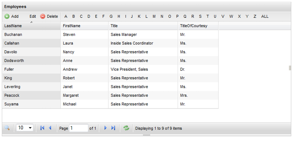Viewport: 296px width, 143px height.
Task: Click the red Delete icon
Action: click(43, 16)
